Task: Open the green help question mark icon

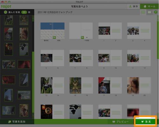Action: (156, 12)
